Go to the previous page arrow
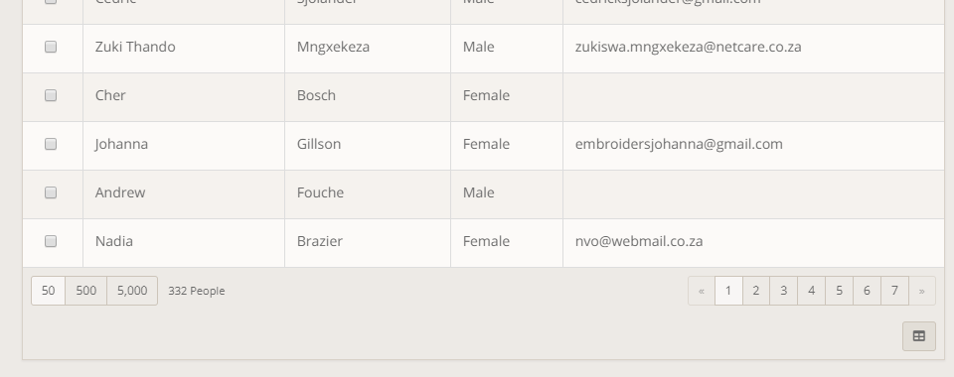 tap(702, 291)
